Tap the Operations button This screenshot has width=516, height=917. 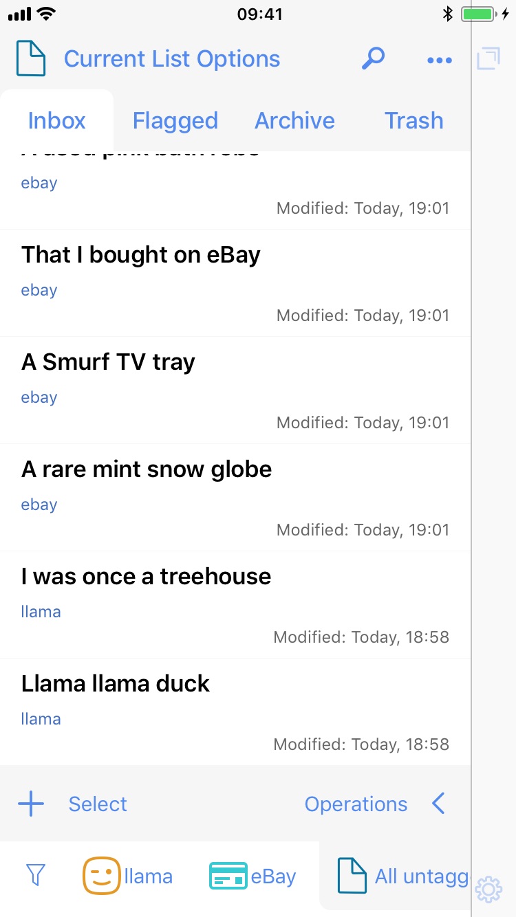(356, 804)
